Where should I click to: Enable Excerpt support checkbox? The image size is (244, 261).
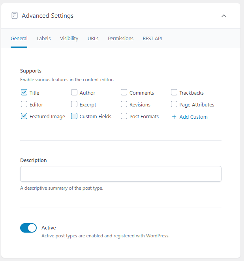tap(74, 104)
